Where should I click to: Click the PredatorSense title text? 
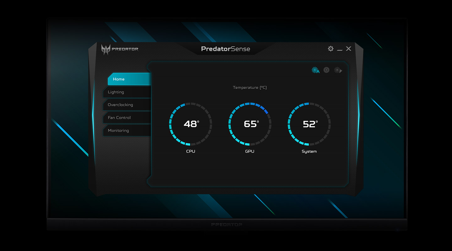[x=226, y=49]
